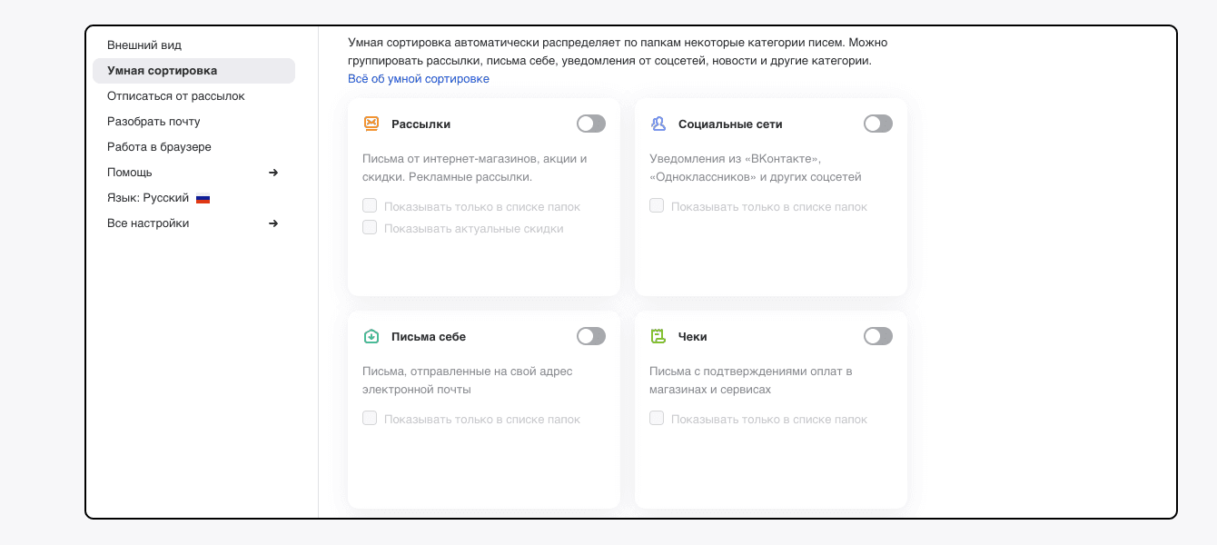Check Показывать актуальные скидки checkbox
1217x545 pixels.
click(370, 228)
